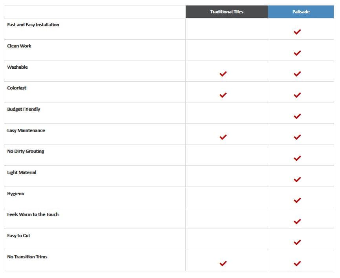Click Palisade checkmark for Feels Warm to the Touch

coord(297,221)
